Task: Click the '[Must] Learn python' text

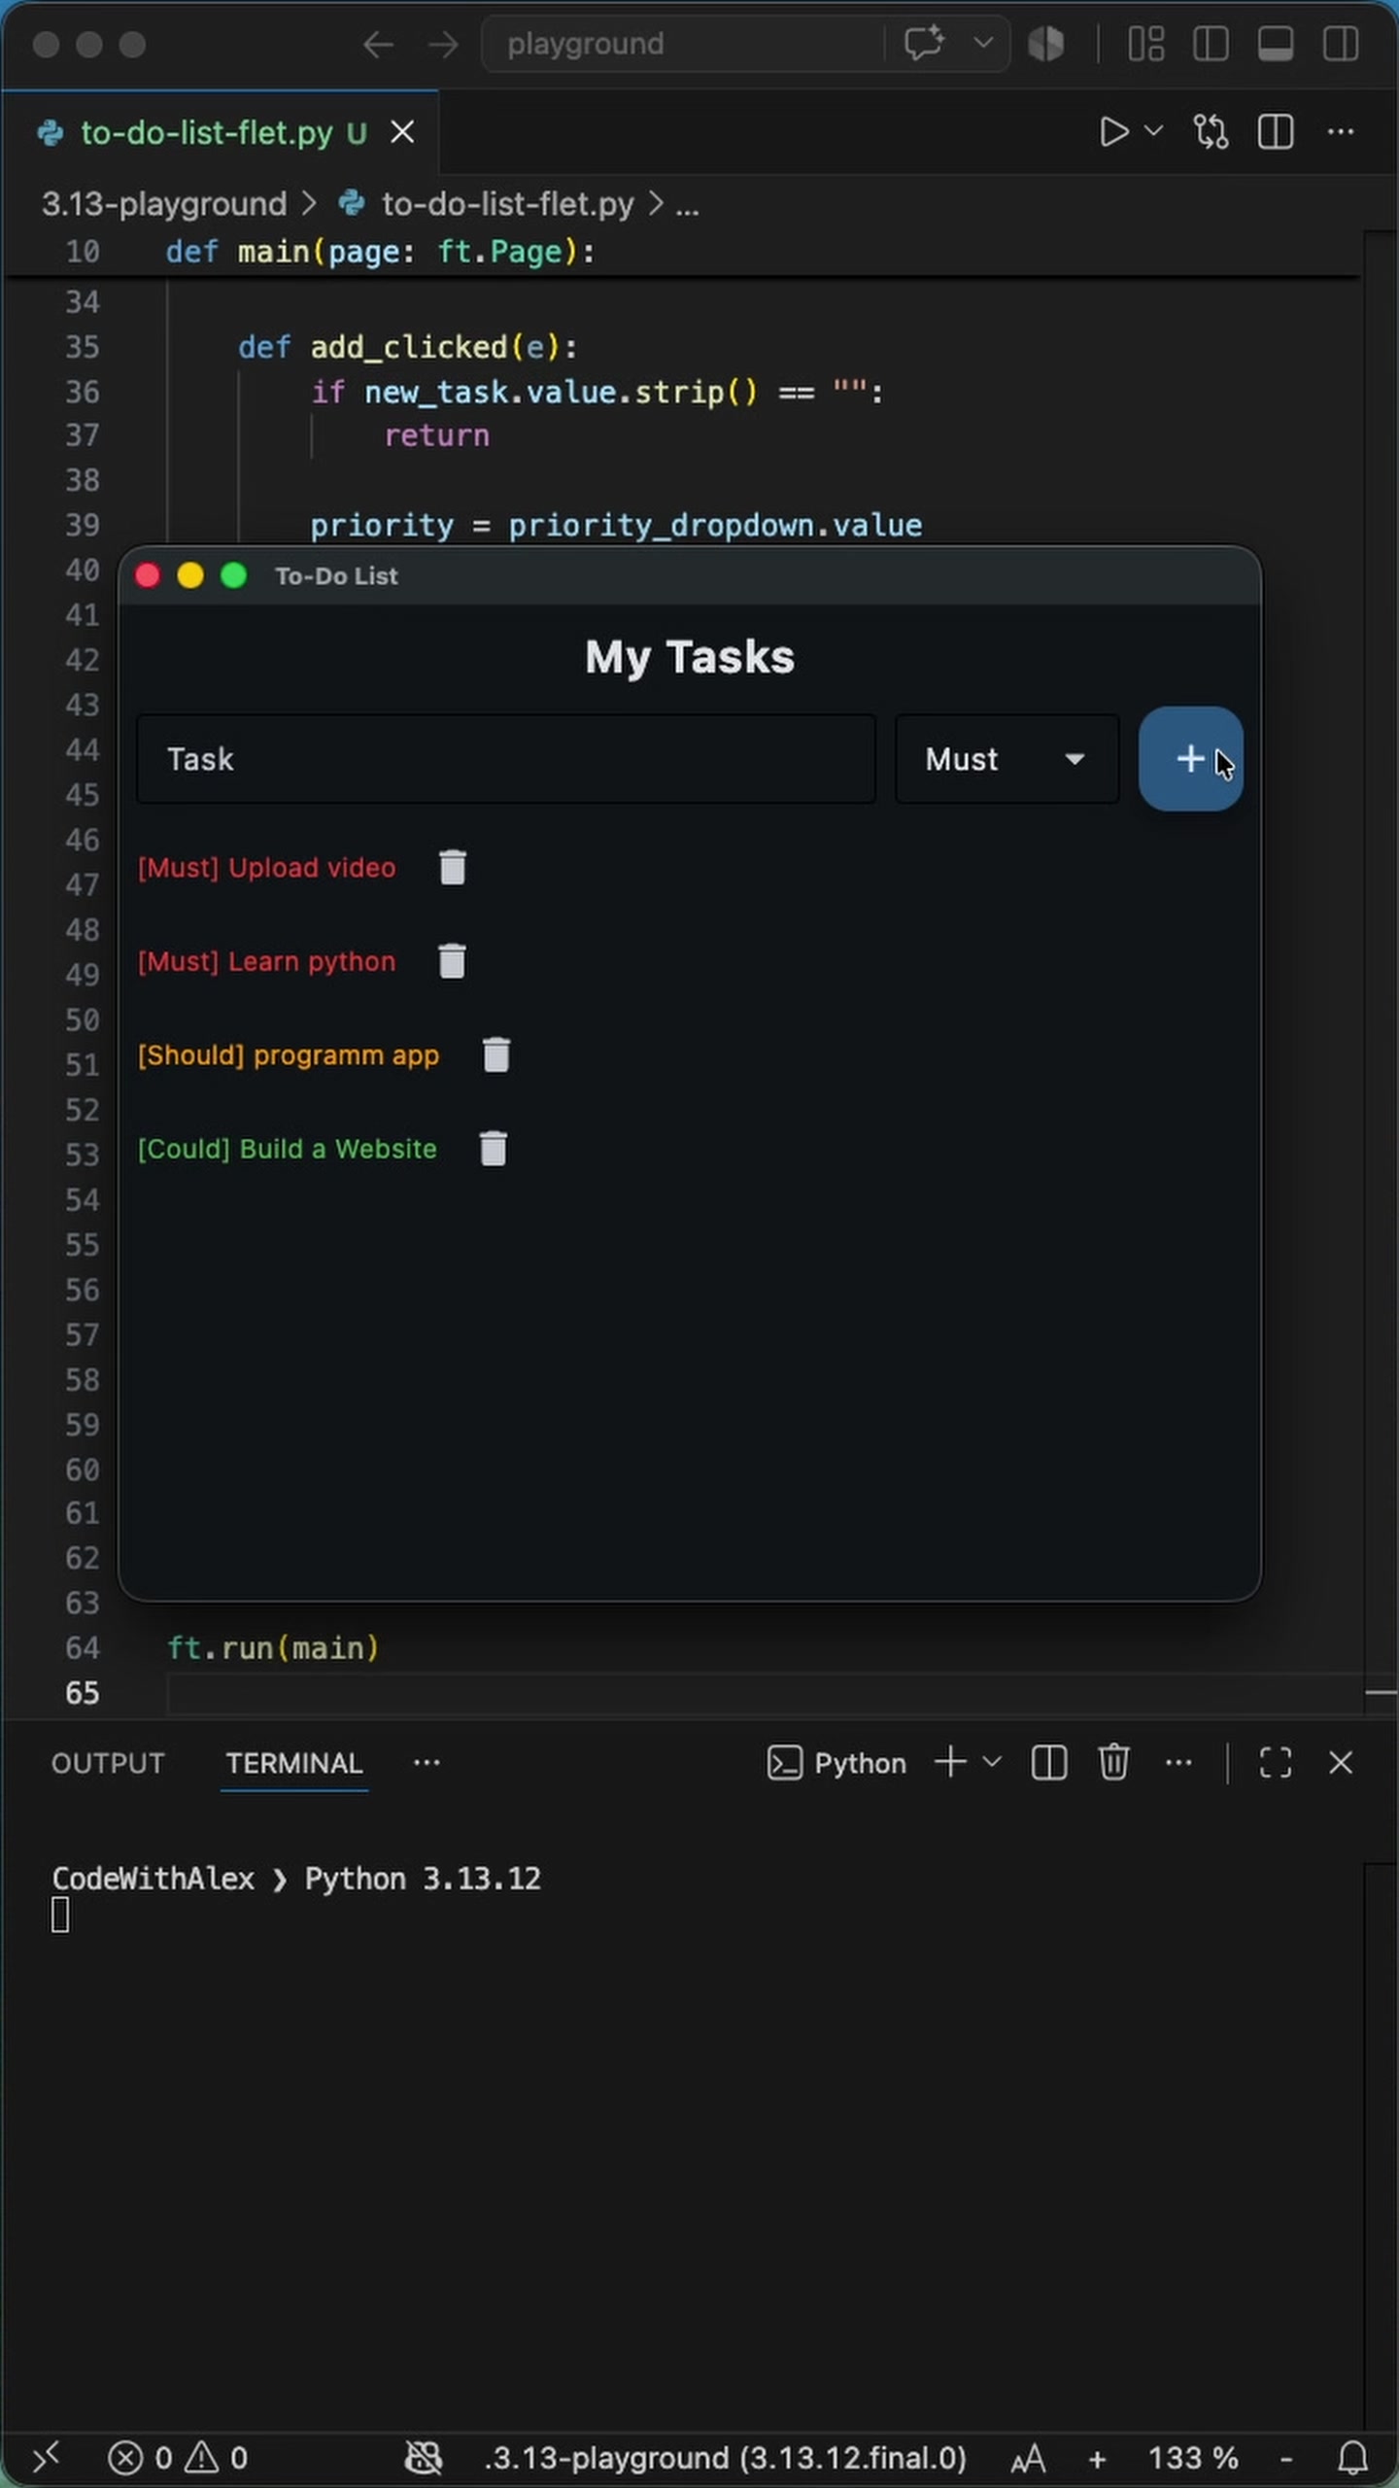Action: (266, 961)
